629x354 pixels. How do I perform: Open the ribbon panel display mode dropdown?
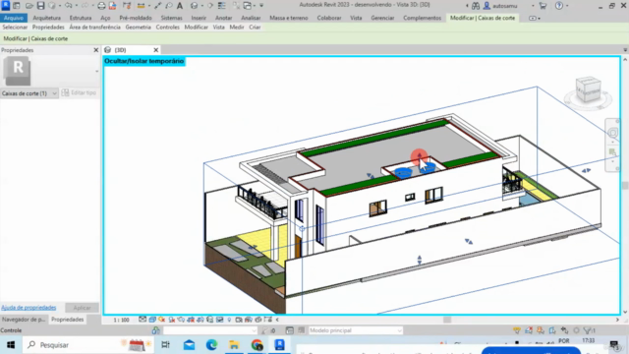click(x=534, y=18)
